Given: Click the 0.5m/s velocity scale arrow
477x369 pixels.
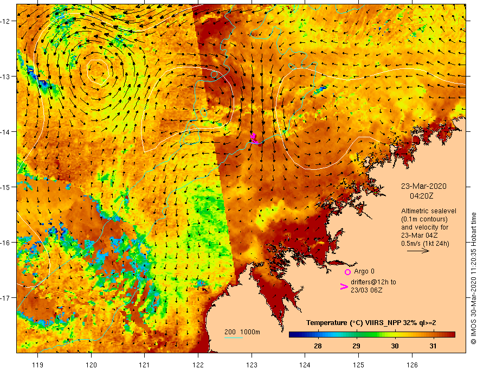Looking at the screenshot, I should (x=418, y=251).
